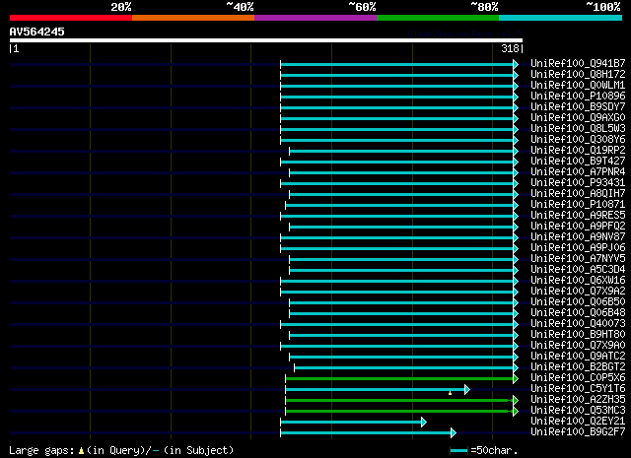Select hit label UniRef100_B9HT80

[578, 335]
